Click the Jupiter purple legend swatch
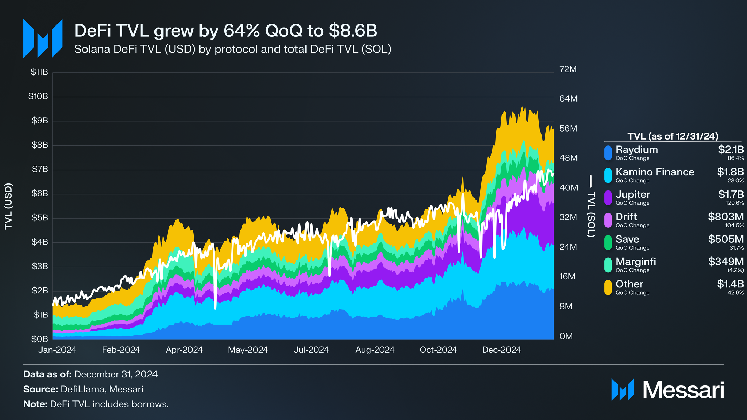747x420 pixels. tap(608, 198)
